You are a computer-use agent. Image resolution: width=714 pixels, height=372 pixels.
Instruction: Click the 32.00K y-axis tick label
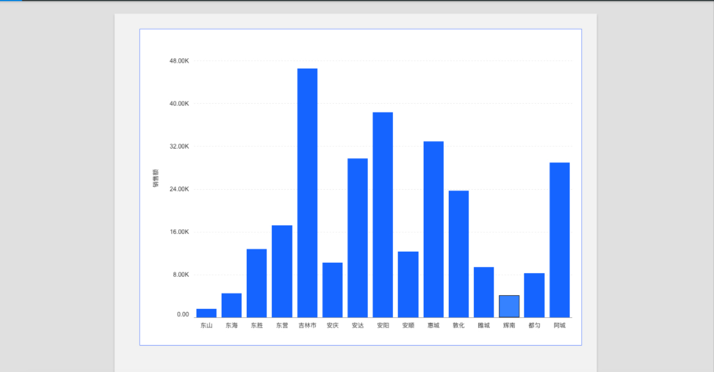179,147
